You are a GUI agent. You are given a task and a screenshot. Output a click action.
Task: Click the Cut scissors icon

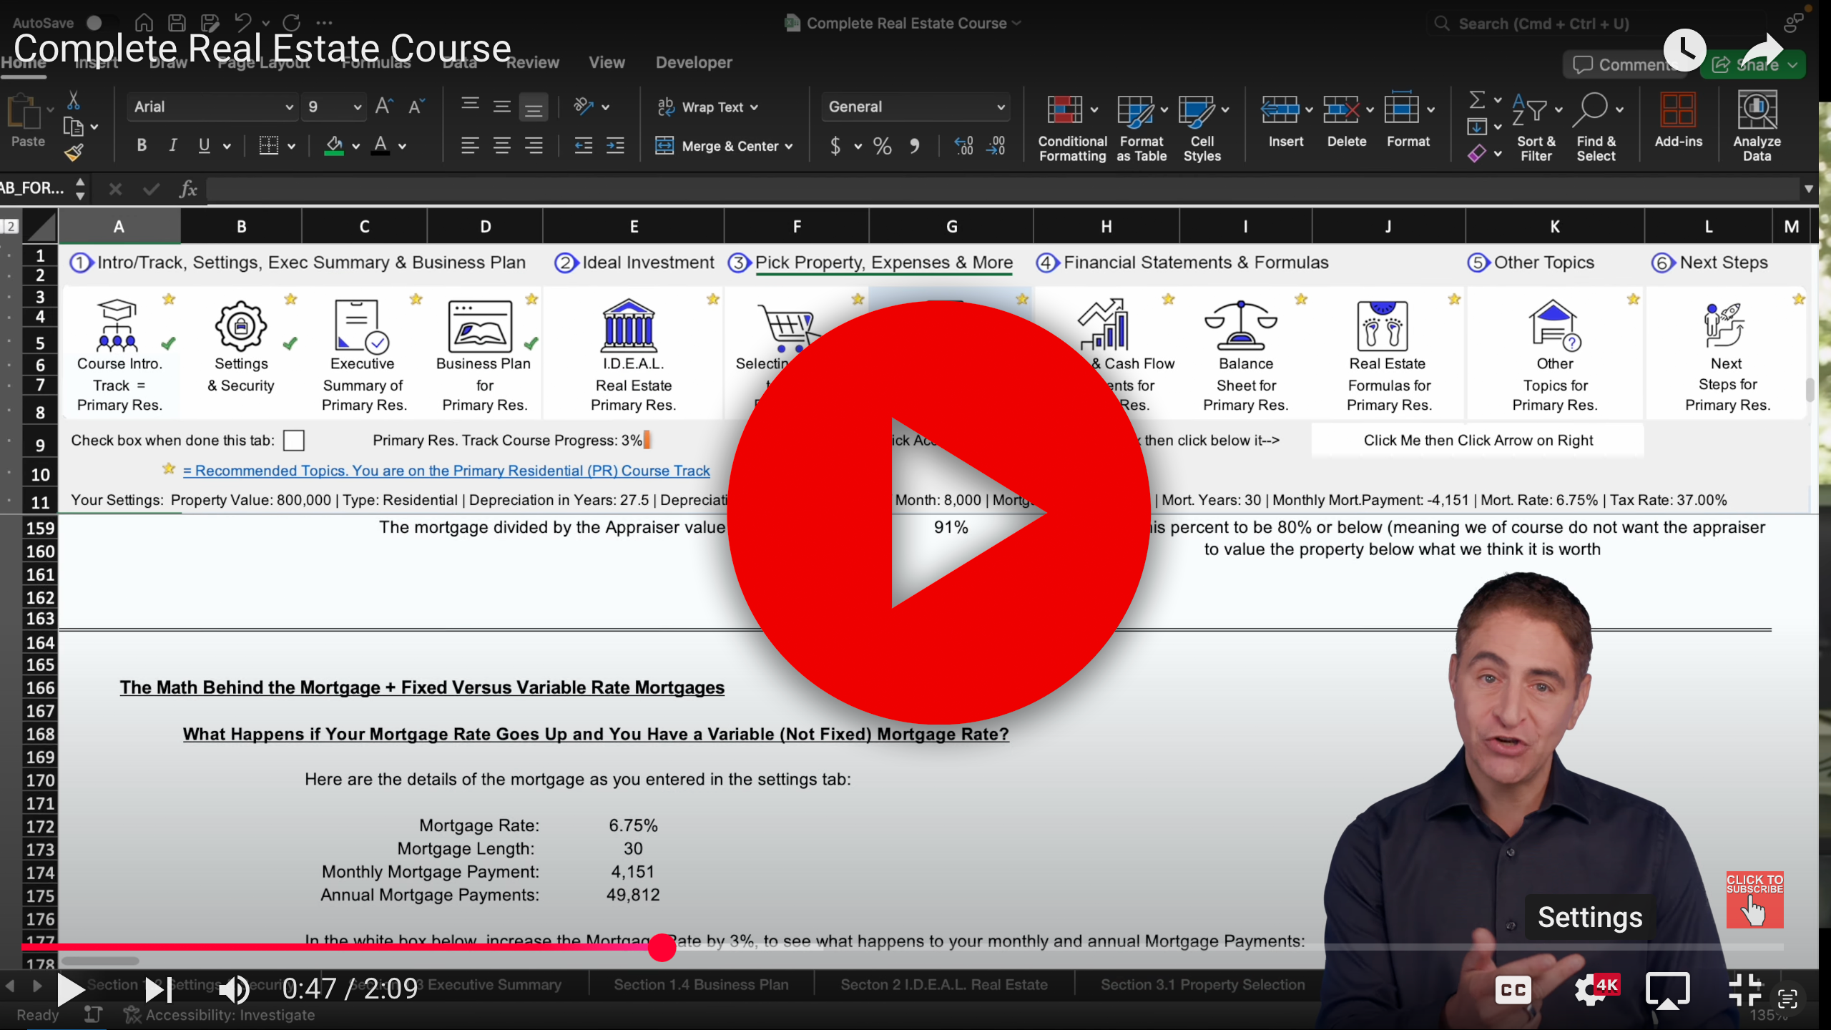(74, 100)
